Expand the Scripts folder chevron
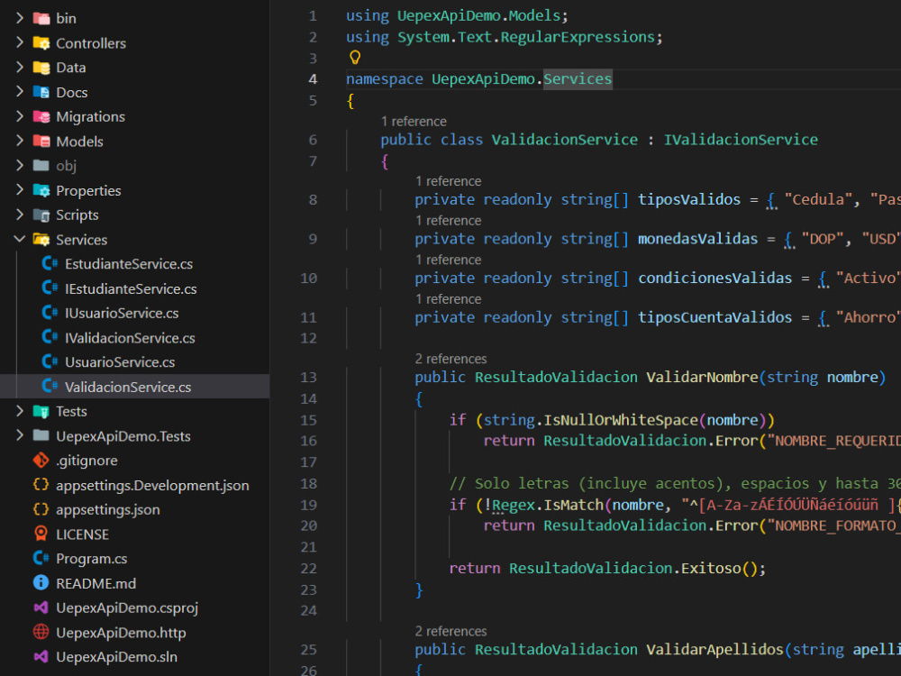This screenshot has width=901, height=676. tap(20, 215)
